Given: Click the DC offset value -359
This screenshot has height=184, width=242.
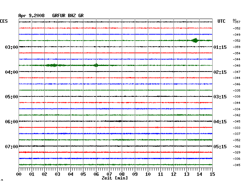Looking at the screenshot, I should coord(236,47).
